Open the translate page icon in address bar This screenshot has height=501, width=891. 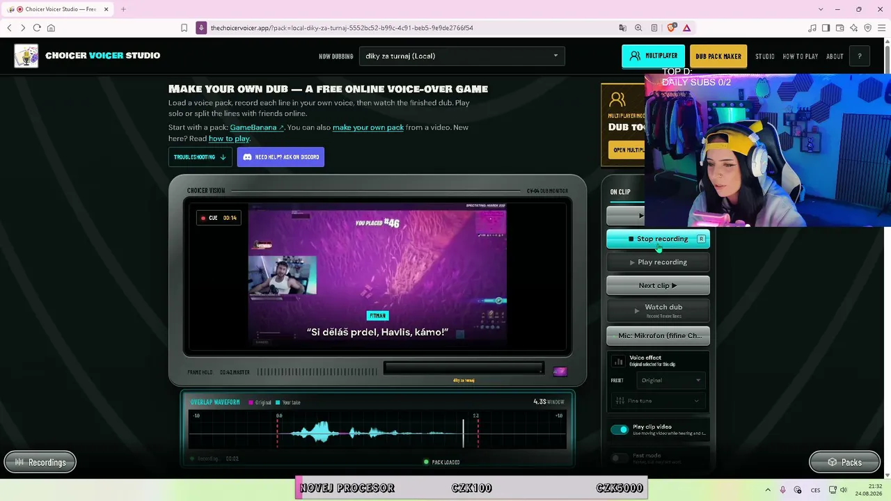pos(622,28)
